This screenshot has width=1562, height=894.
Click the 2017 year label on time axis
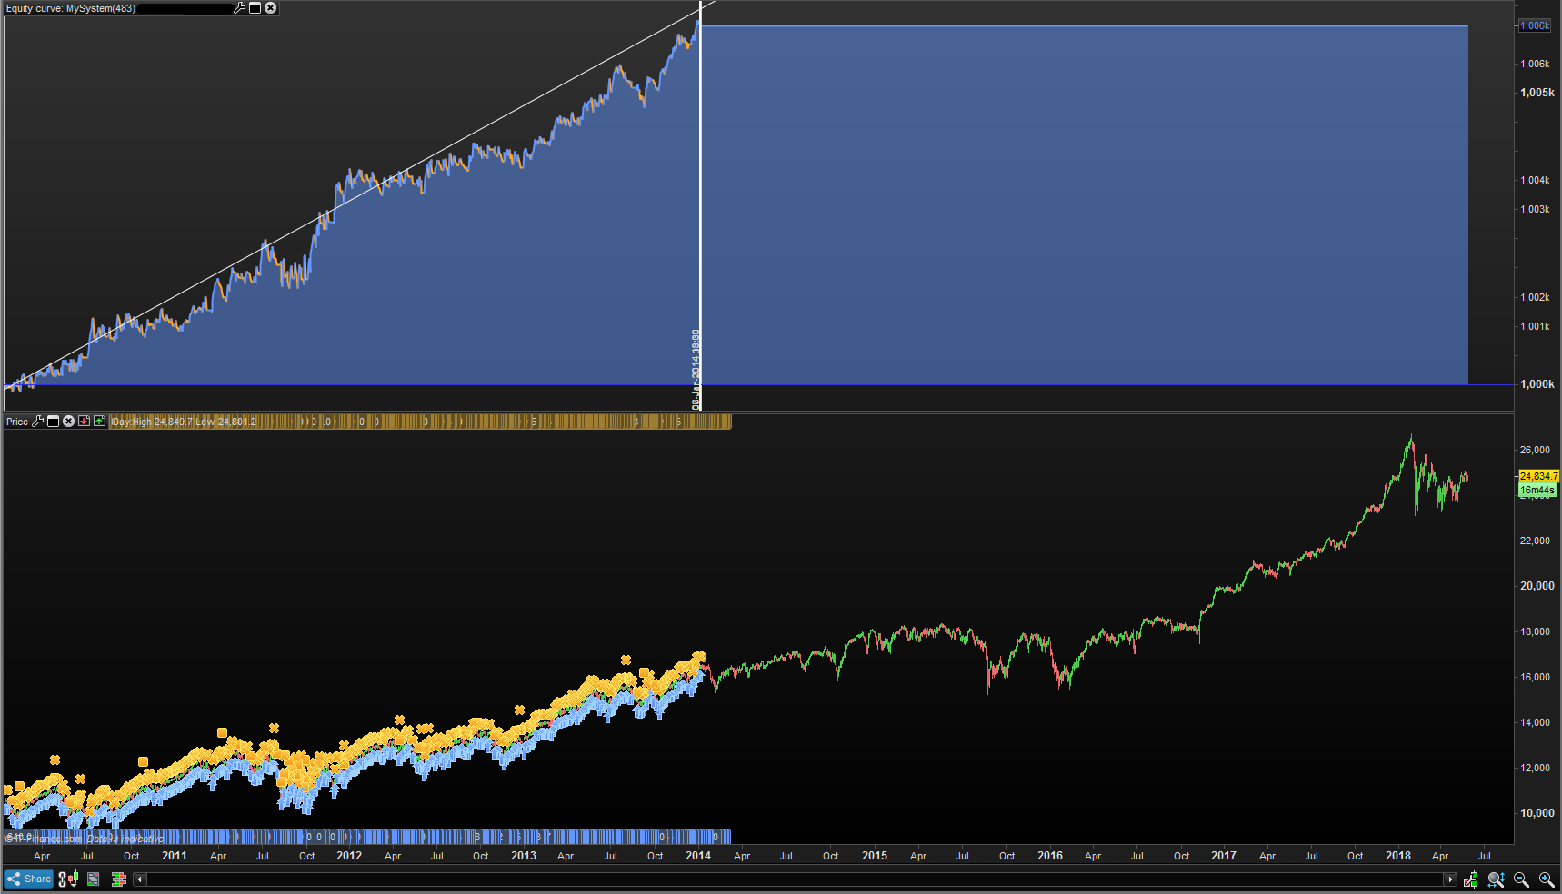(x=1224, y=856)
